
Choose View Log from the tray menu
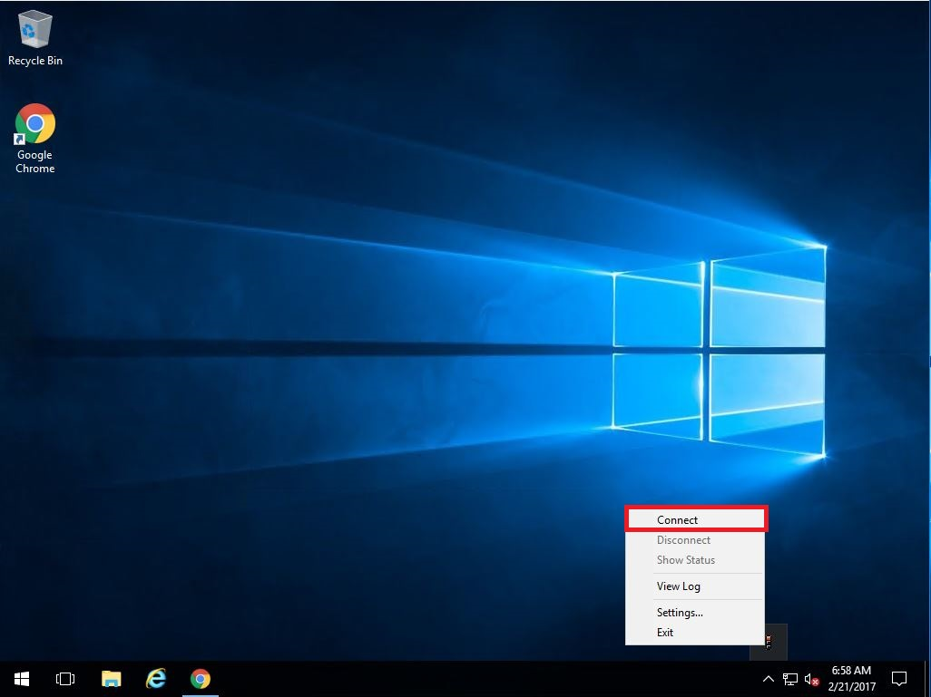[695, 586]
